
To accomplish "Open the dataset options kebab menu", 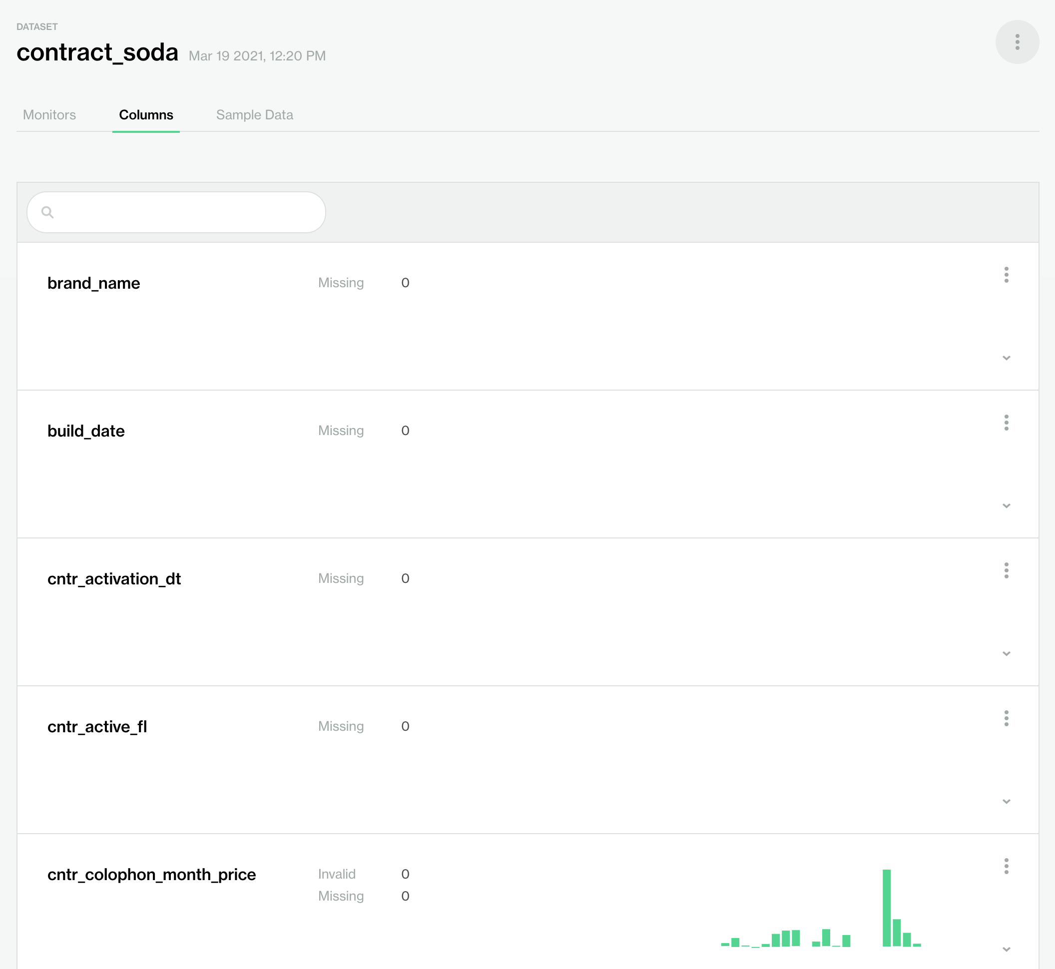I will (1017, 41).
